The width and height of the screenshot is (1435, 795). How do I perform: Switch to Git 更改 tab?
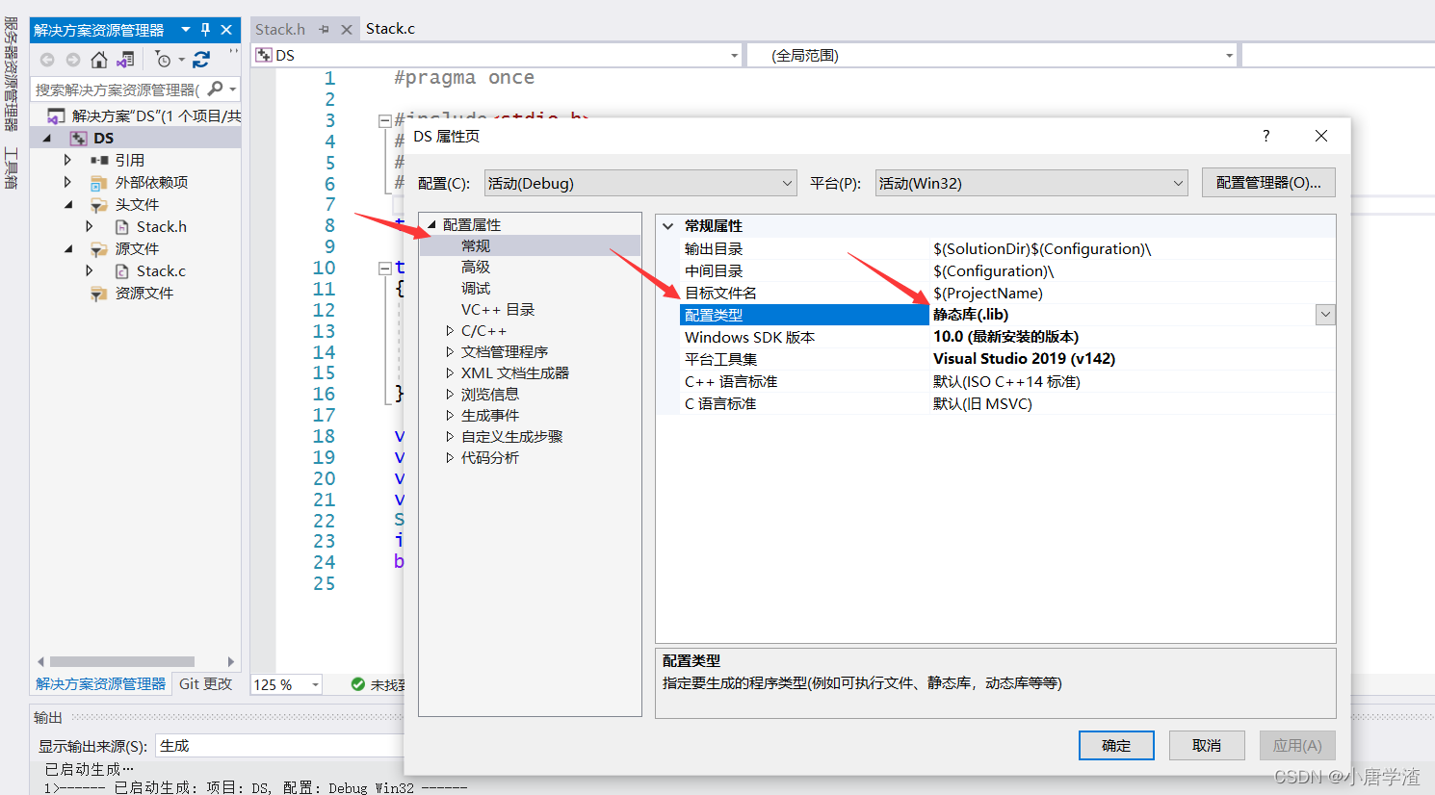pyautogui.click(x=206, y=683)
